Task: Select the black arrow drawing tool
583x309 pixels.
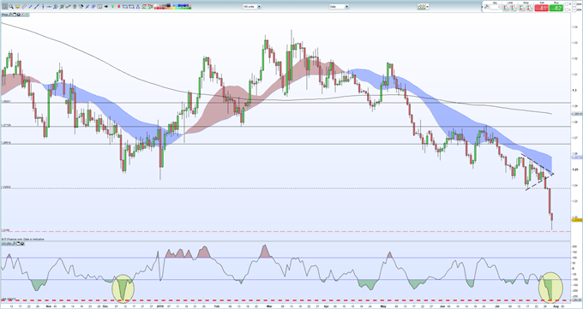Action: tap(106, 6)
